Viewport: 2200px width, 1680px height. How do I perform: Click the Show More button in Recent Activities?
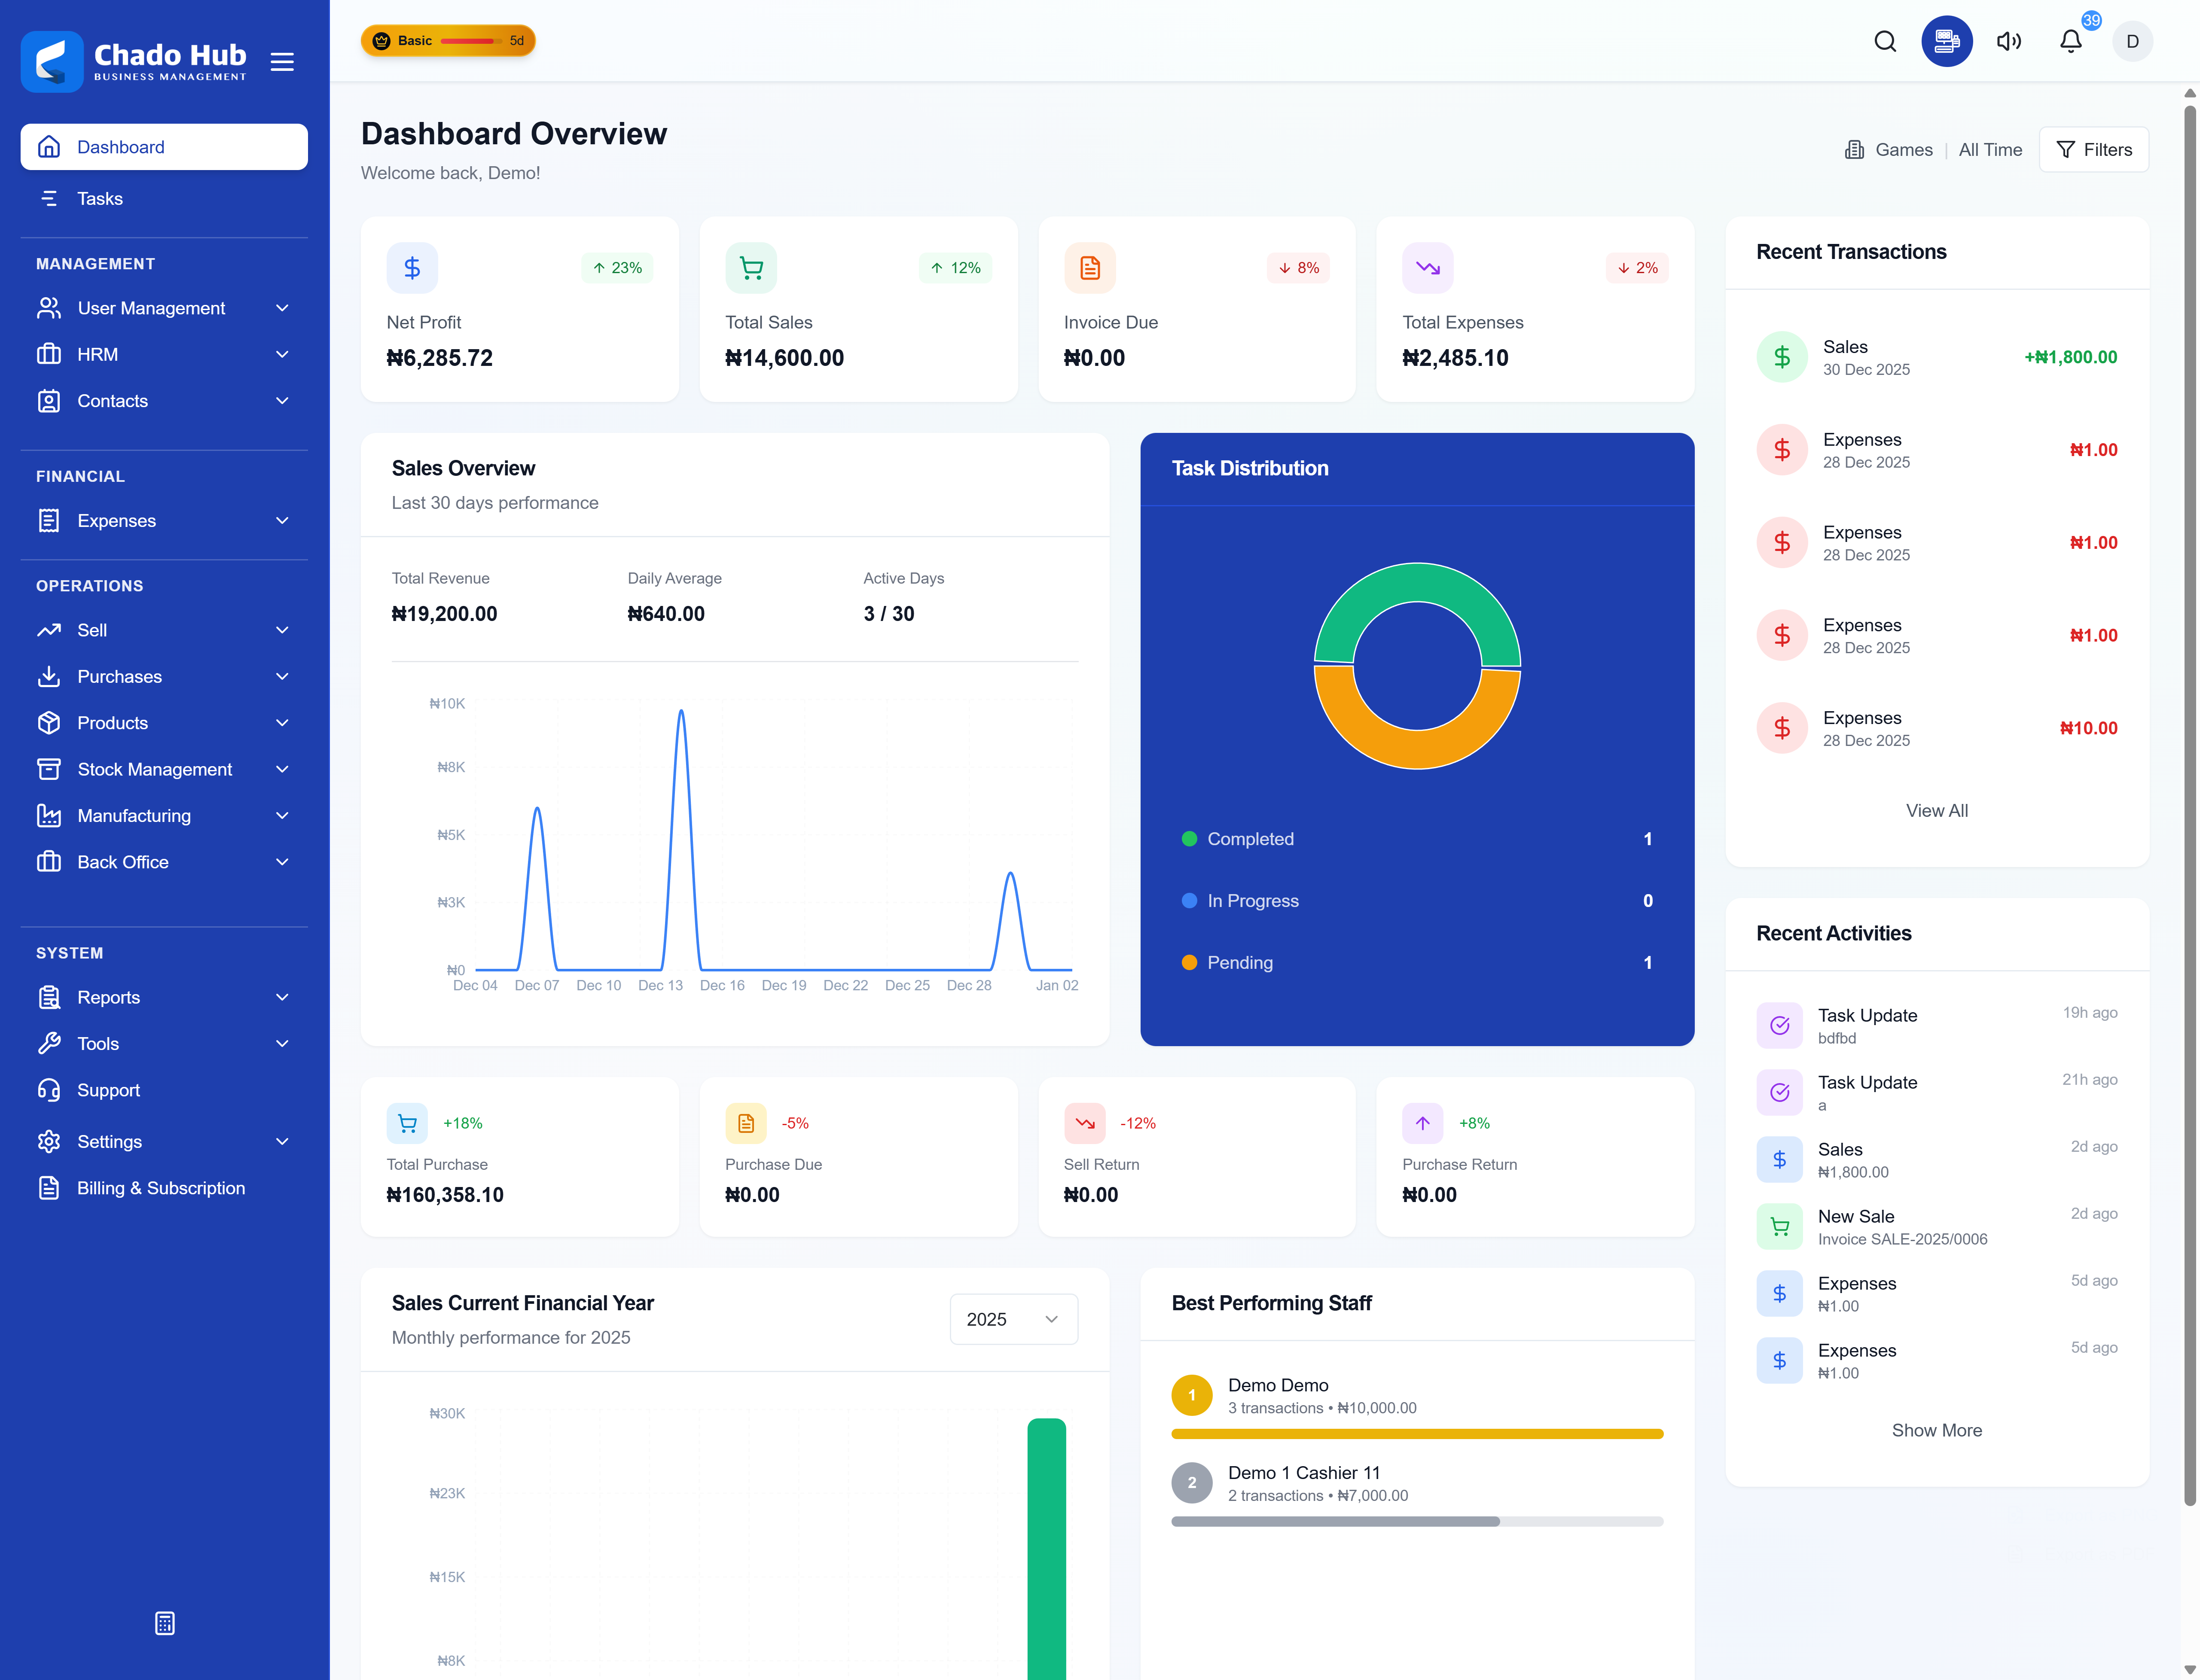1936,1430
